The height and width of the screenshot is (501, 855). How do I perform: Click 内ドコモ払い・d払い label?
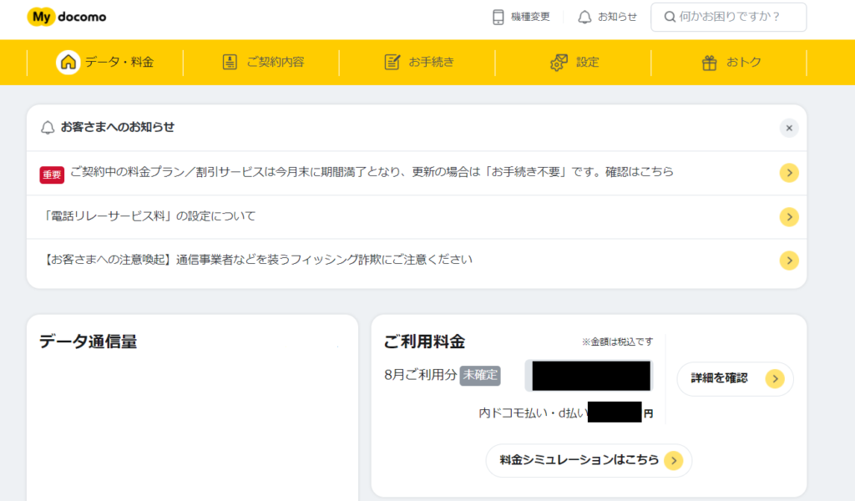point(533,414)
